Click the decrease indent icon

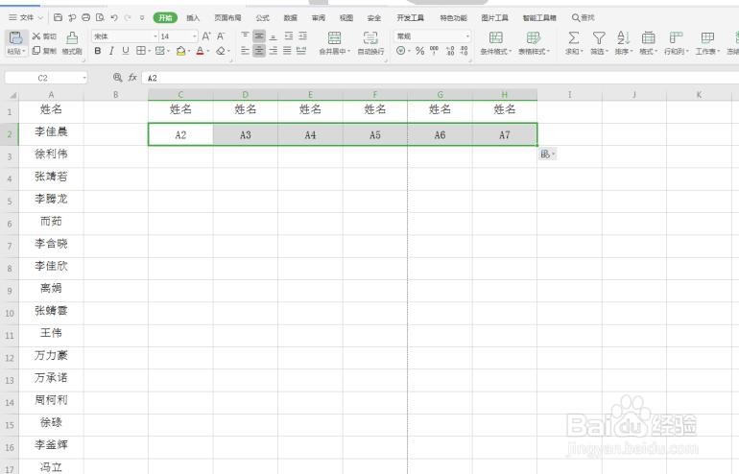pos(289,36)
